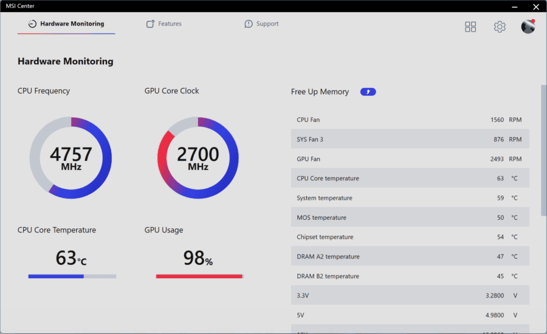This screenshot has width=547, height=334.
Task: Open the settings gear icon
Action: (500, 27)
